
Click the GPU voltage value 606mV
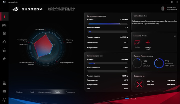coord(125,84)
